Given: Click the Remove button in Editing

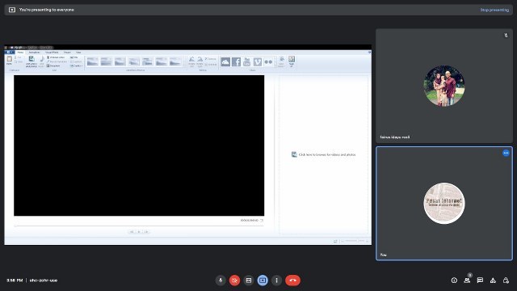Looking at the screenshot, I should click(x=210, y=59).
